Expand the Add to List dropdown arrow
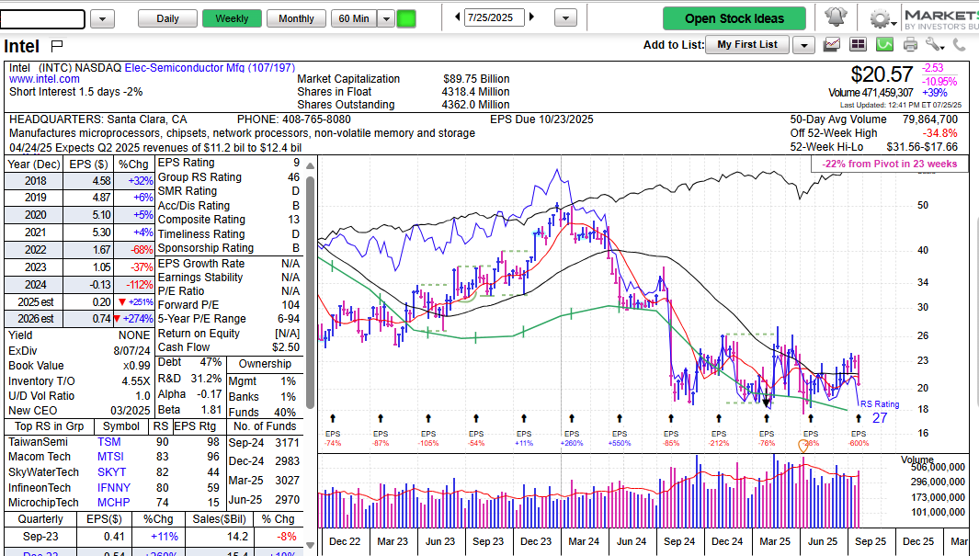Viewport: 979px width, 556px height. 804,45
